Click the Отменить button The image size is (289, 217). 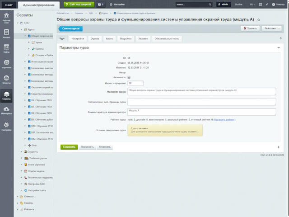[x=105, y=147]
